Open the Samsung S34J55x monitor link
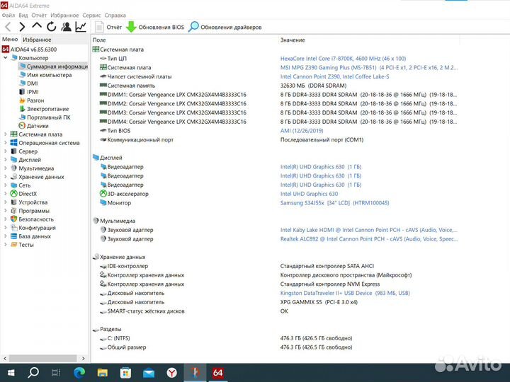 pos(334,203)
